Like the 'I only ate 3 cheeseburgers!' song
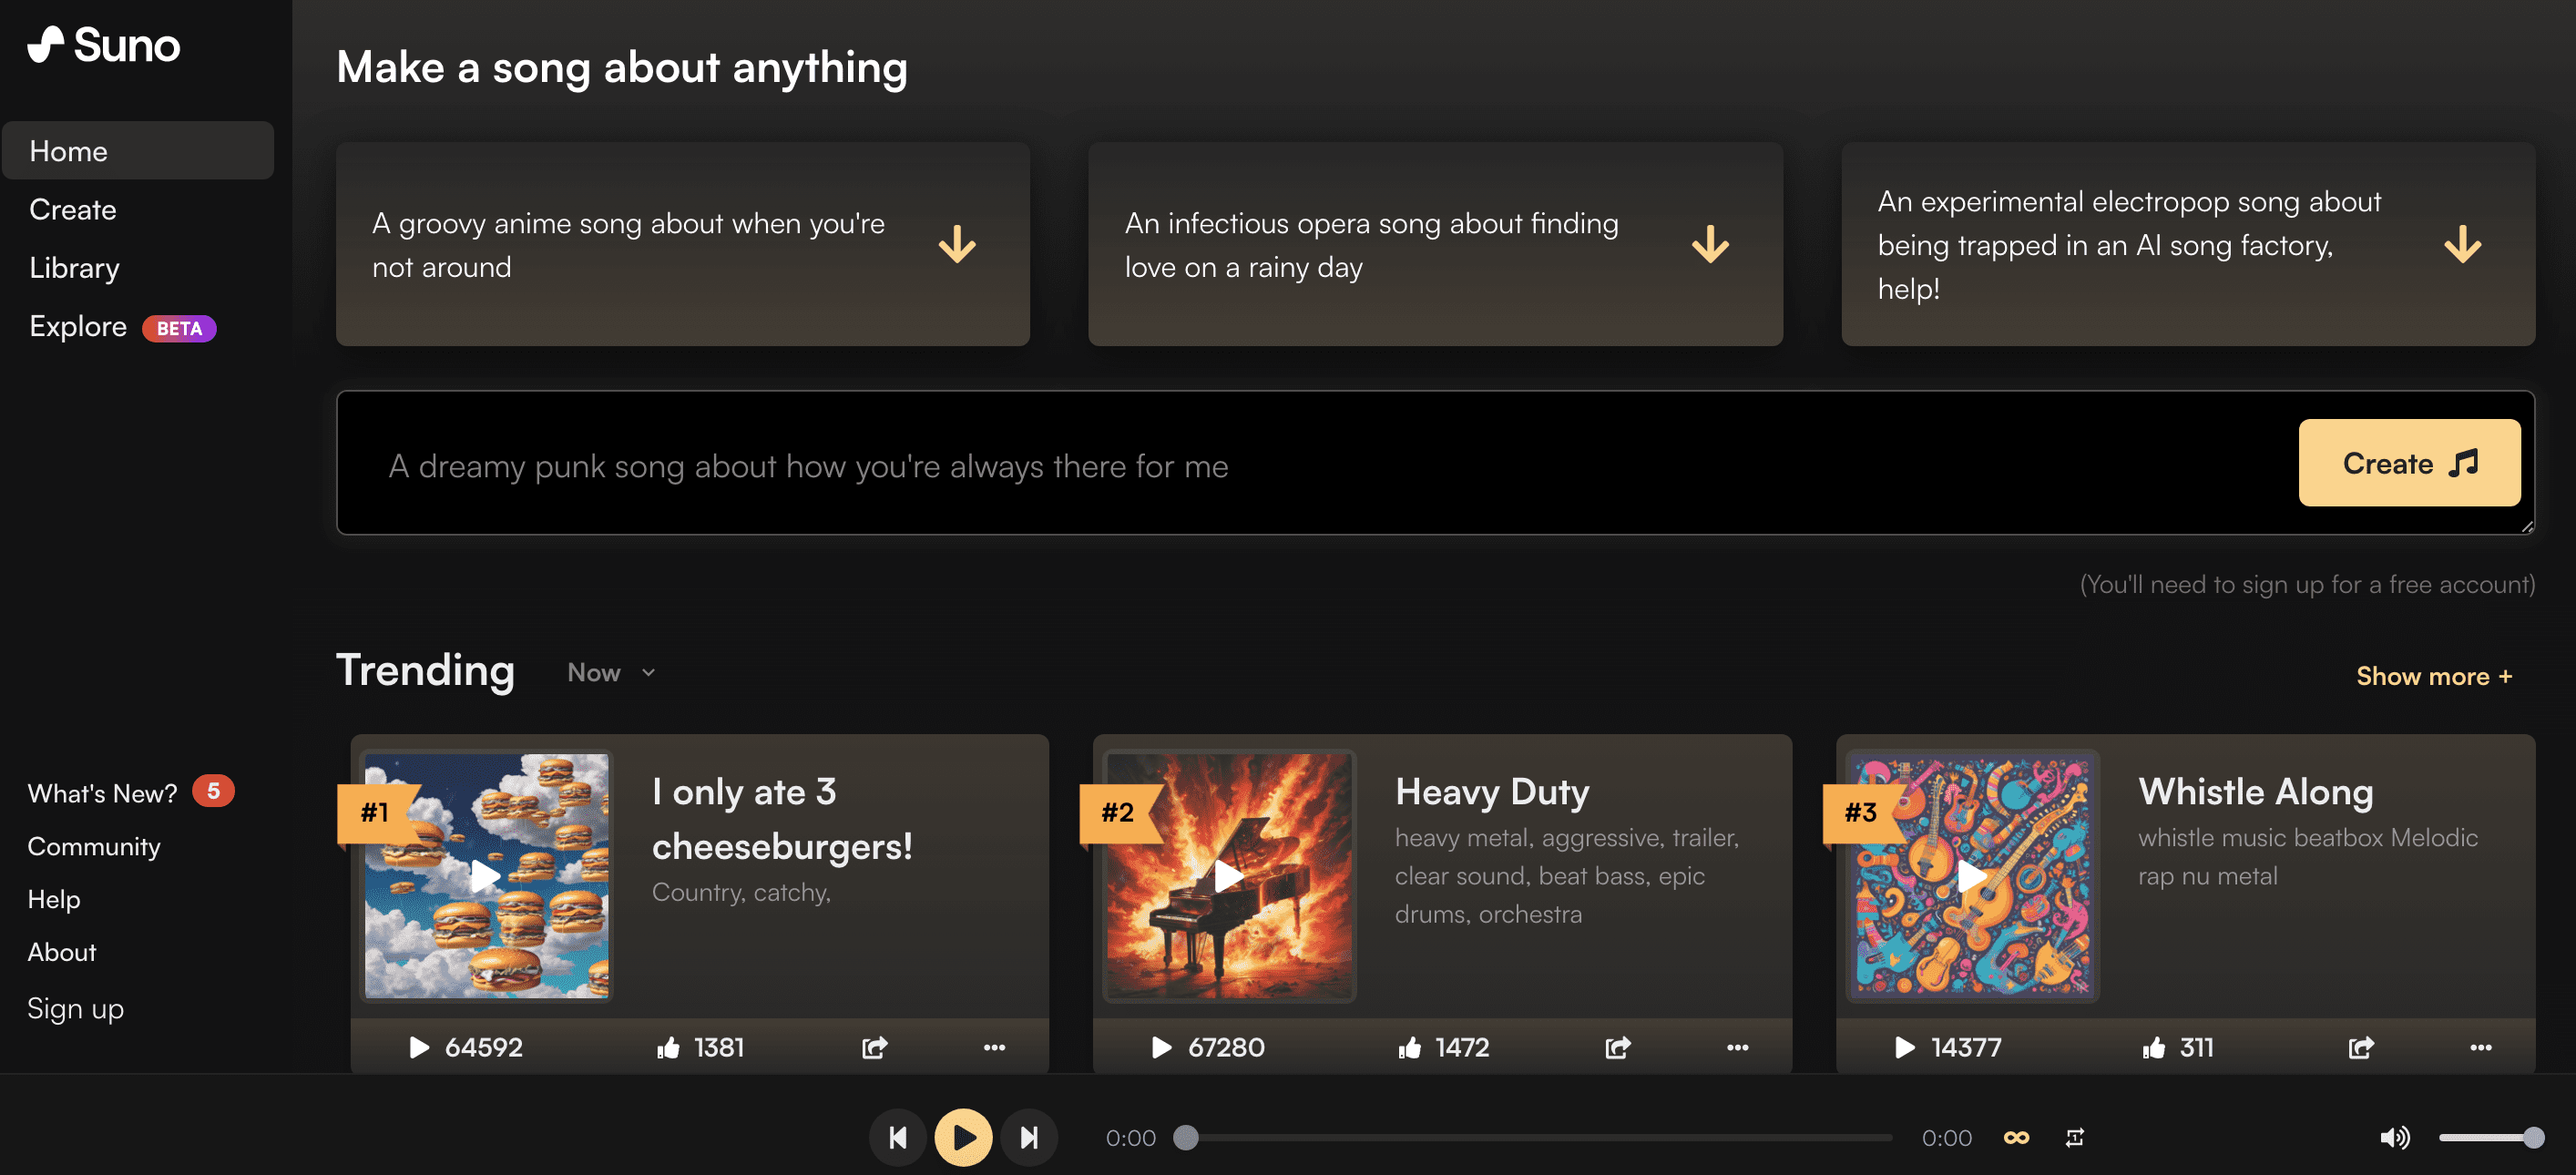Viewport: 2576px width, 1175px height. pos(668,1047)
